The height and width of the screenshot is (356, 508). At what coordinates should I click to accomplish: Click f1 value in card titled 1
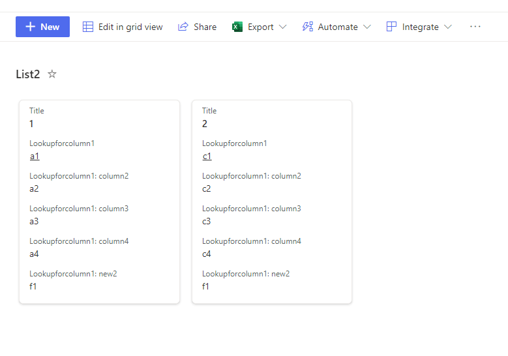(33, 286)
